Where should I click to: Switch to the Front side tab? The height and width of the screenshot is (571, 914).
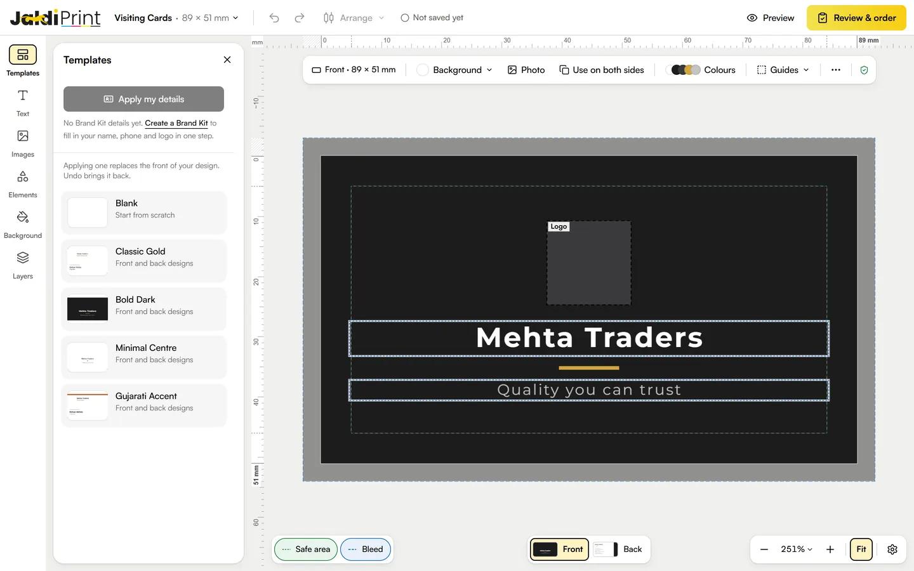pyautogui.click(x=560, y=549)
